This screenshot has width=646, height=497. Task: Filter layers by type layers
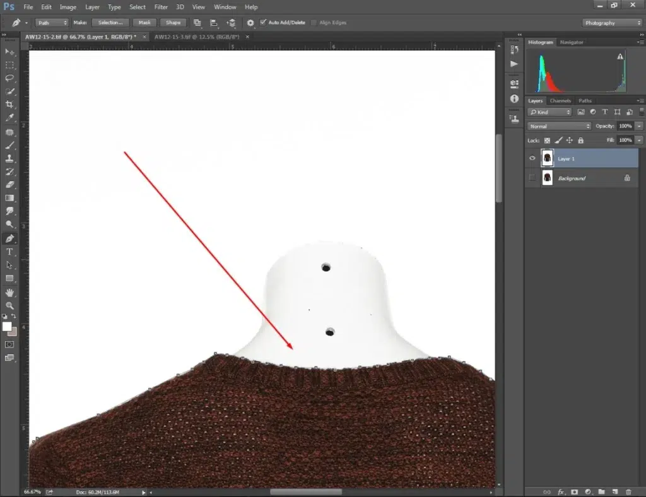point(605,112)
